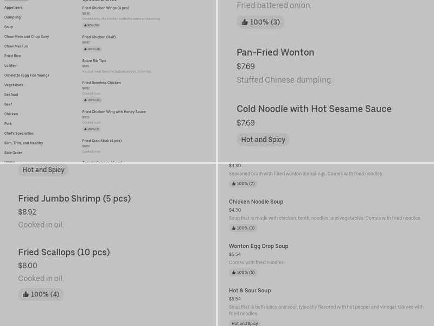Select Appetizers in the category sidebar
Viewport: 434px width, 326px height.
(14, 8)
